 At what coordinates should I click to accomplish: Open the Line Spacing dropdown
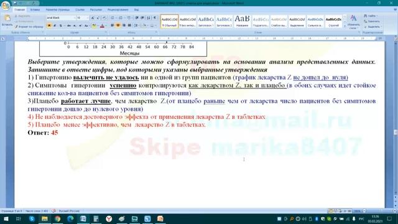coord(136,26)
